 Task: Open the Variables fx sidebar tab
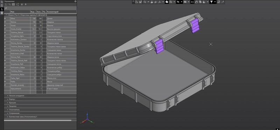2,9
